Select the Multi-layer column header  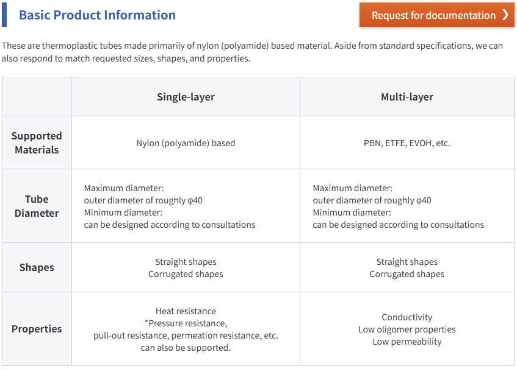pos(407,97)
